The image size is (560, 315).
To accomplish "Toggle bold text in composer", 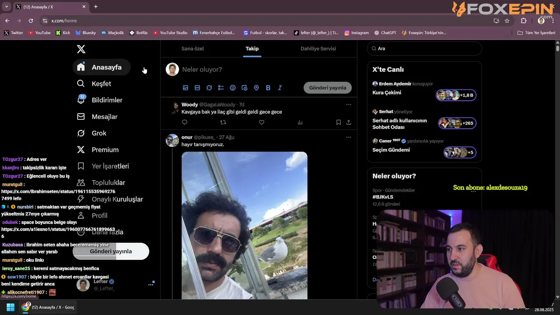I will (x=268, y=88).
